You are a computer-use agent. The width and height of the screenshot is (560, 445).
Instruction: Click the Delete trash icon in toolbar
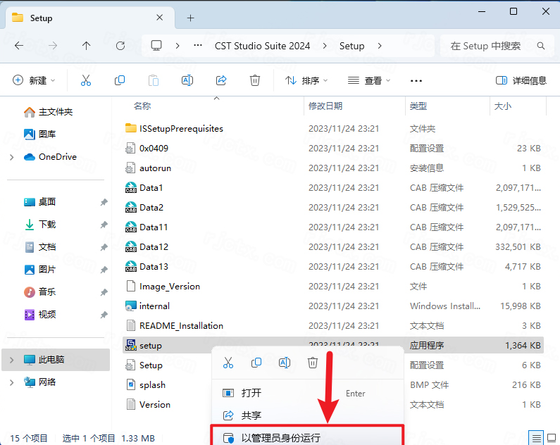(x=255, y=80)
